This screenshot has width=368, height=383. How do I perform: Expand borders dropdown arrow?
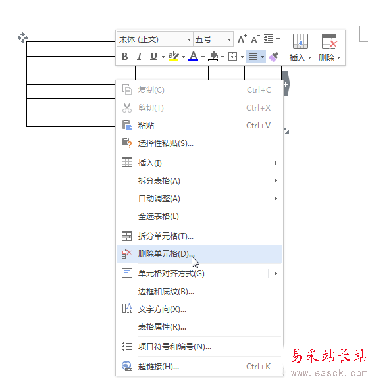click(x=242, y=57)
